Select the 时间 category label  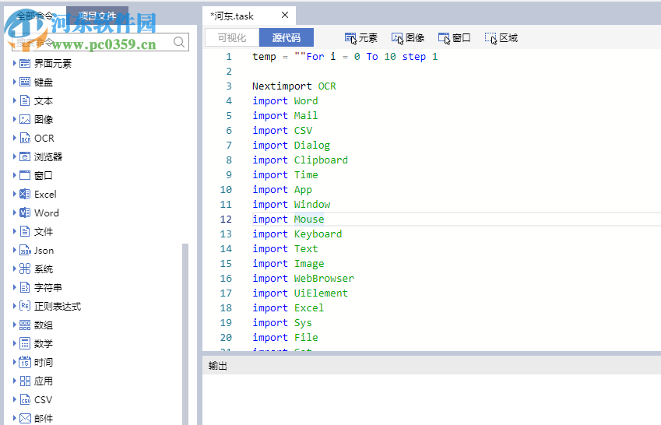[44, 362]
